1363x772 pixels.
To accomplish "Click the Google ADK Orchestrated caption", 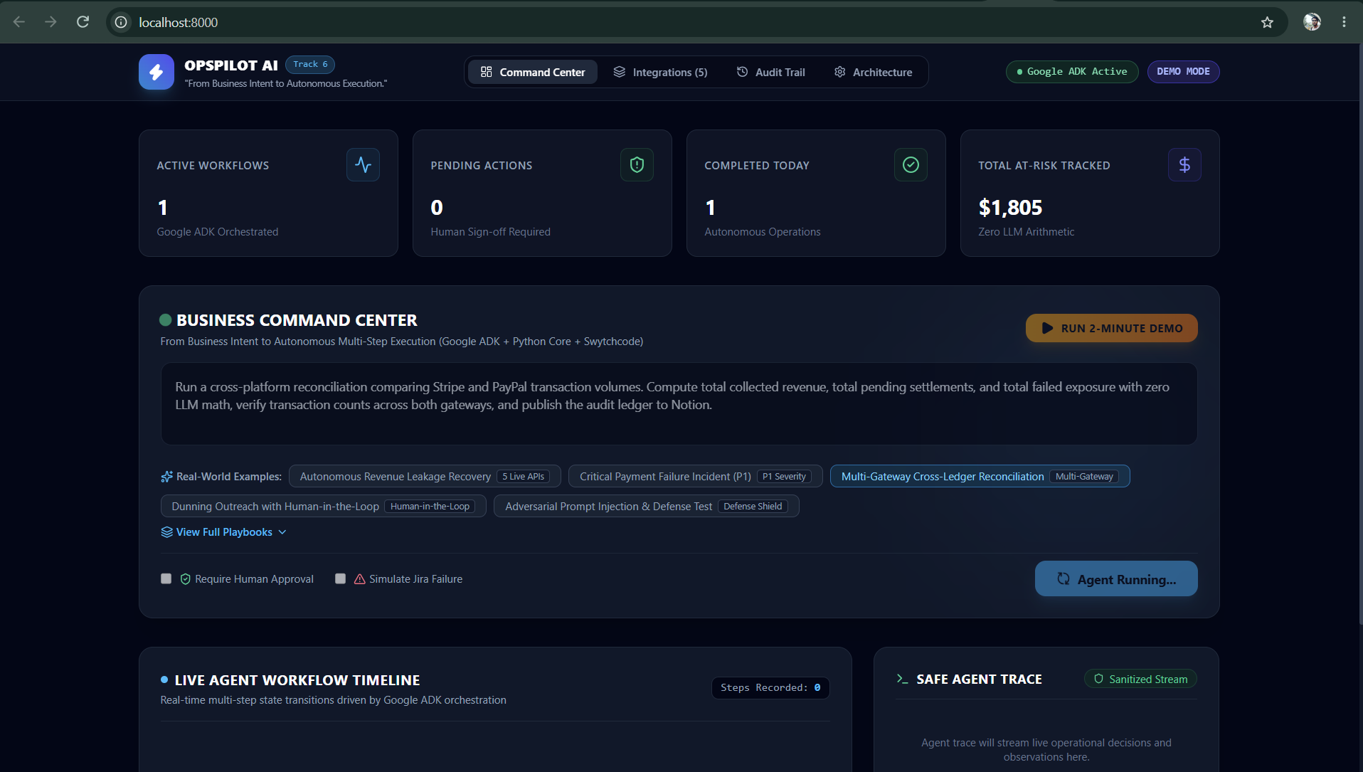I will click(x=217, y=232).
